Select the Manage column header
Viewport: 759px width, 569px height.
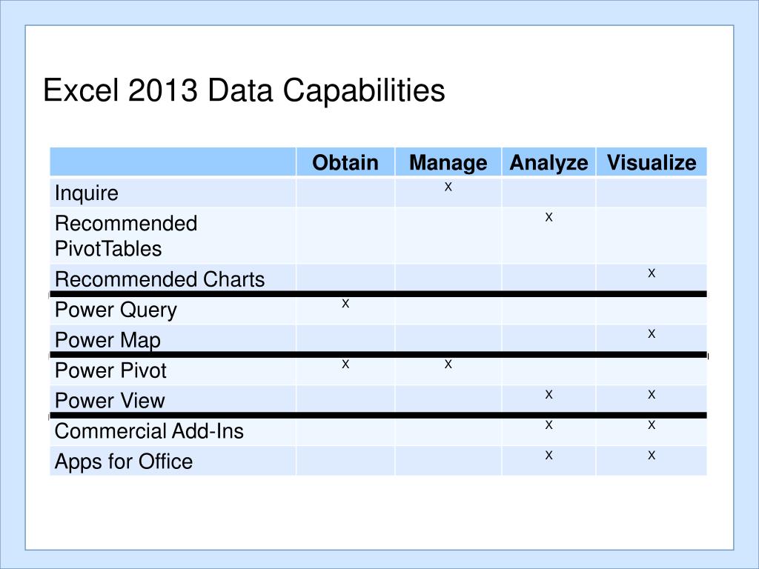pos(448,163)
